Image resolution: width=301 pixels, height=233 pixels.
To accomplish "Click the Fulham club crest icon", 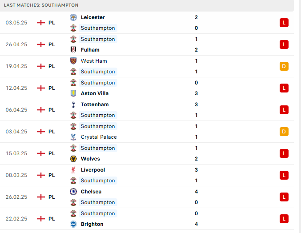I will pos(73,50).
